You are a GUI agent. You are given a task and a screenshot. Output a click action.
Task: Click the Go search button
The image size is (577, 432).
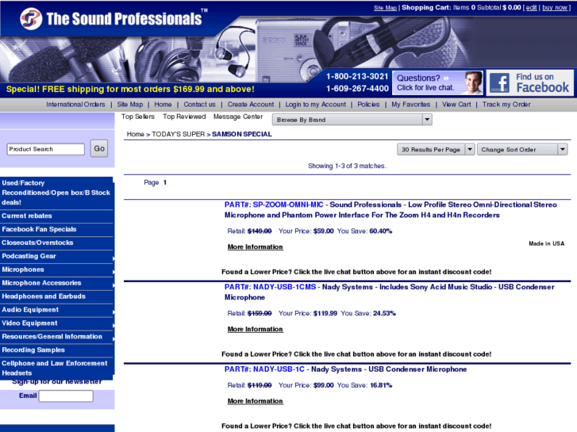tap(99, 148)
